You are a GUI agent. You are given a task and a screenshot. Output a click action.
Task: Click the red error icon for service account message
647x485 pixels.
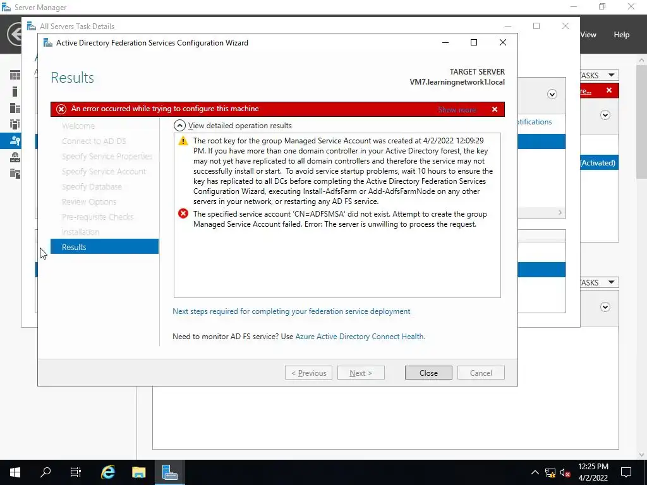[x=183, y=213]
